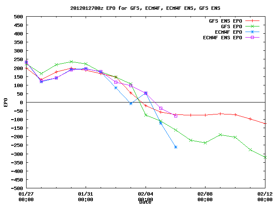Select the 'GFS EPO' green legend label
Viewport: 274px width, 205px height.
(231, 26)
